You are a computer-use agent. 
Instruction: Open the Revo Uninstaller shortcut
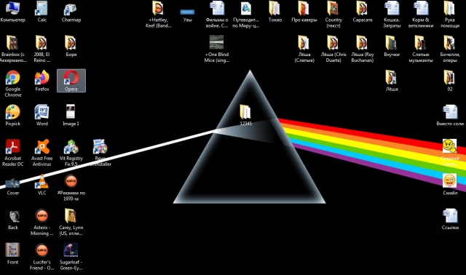100,153
